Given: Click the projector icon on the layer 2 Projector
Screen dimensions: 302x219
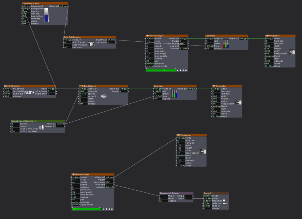Looking at the screenshot, I should (x=238, y=103).
